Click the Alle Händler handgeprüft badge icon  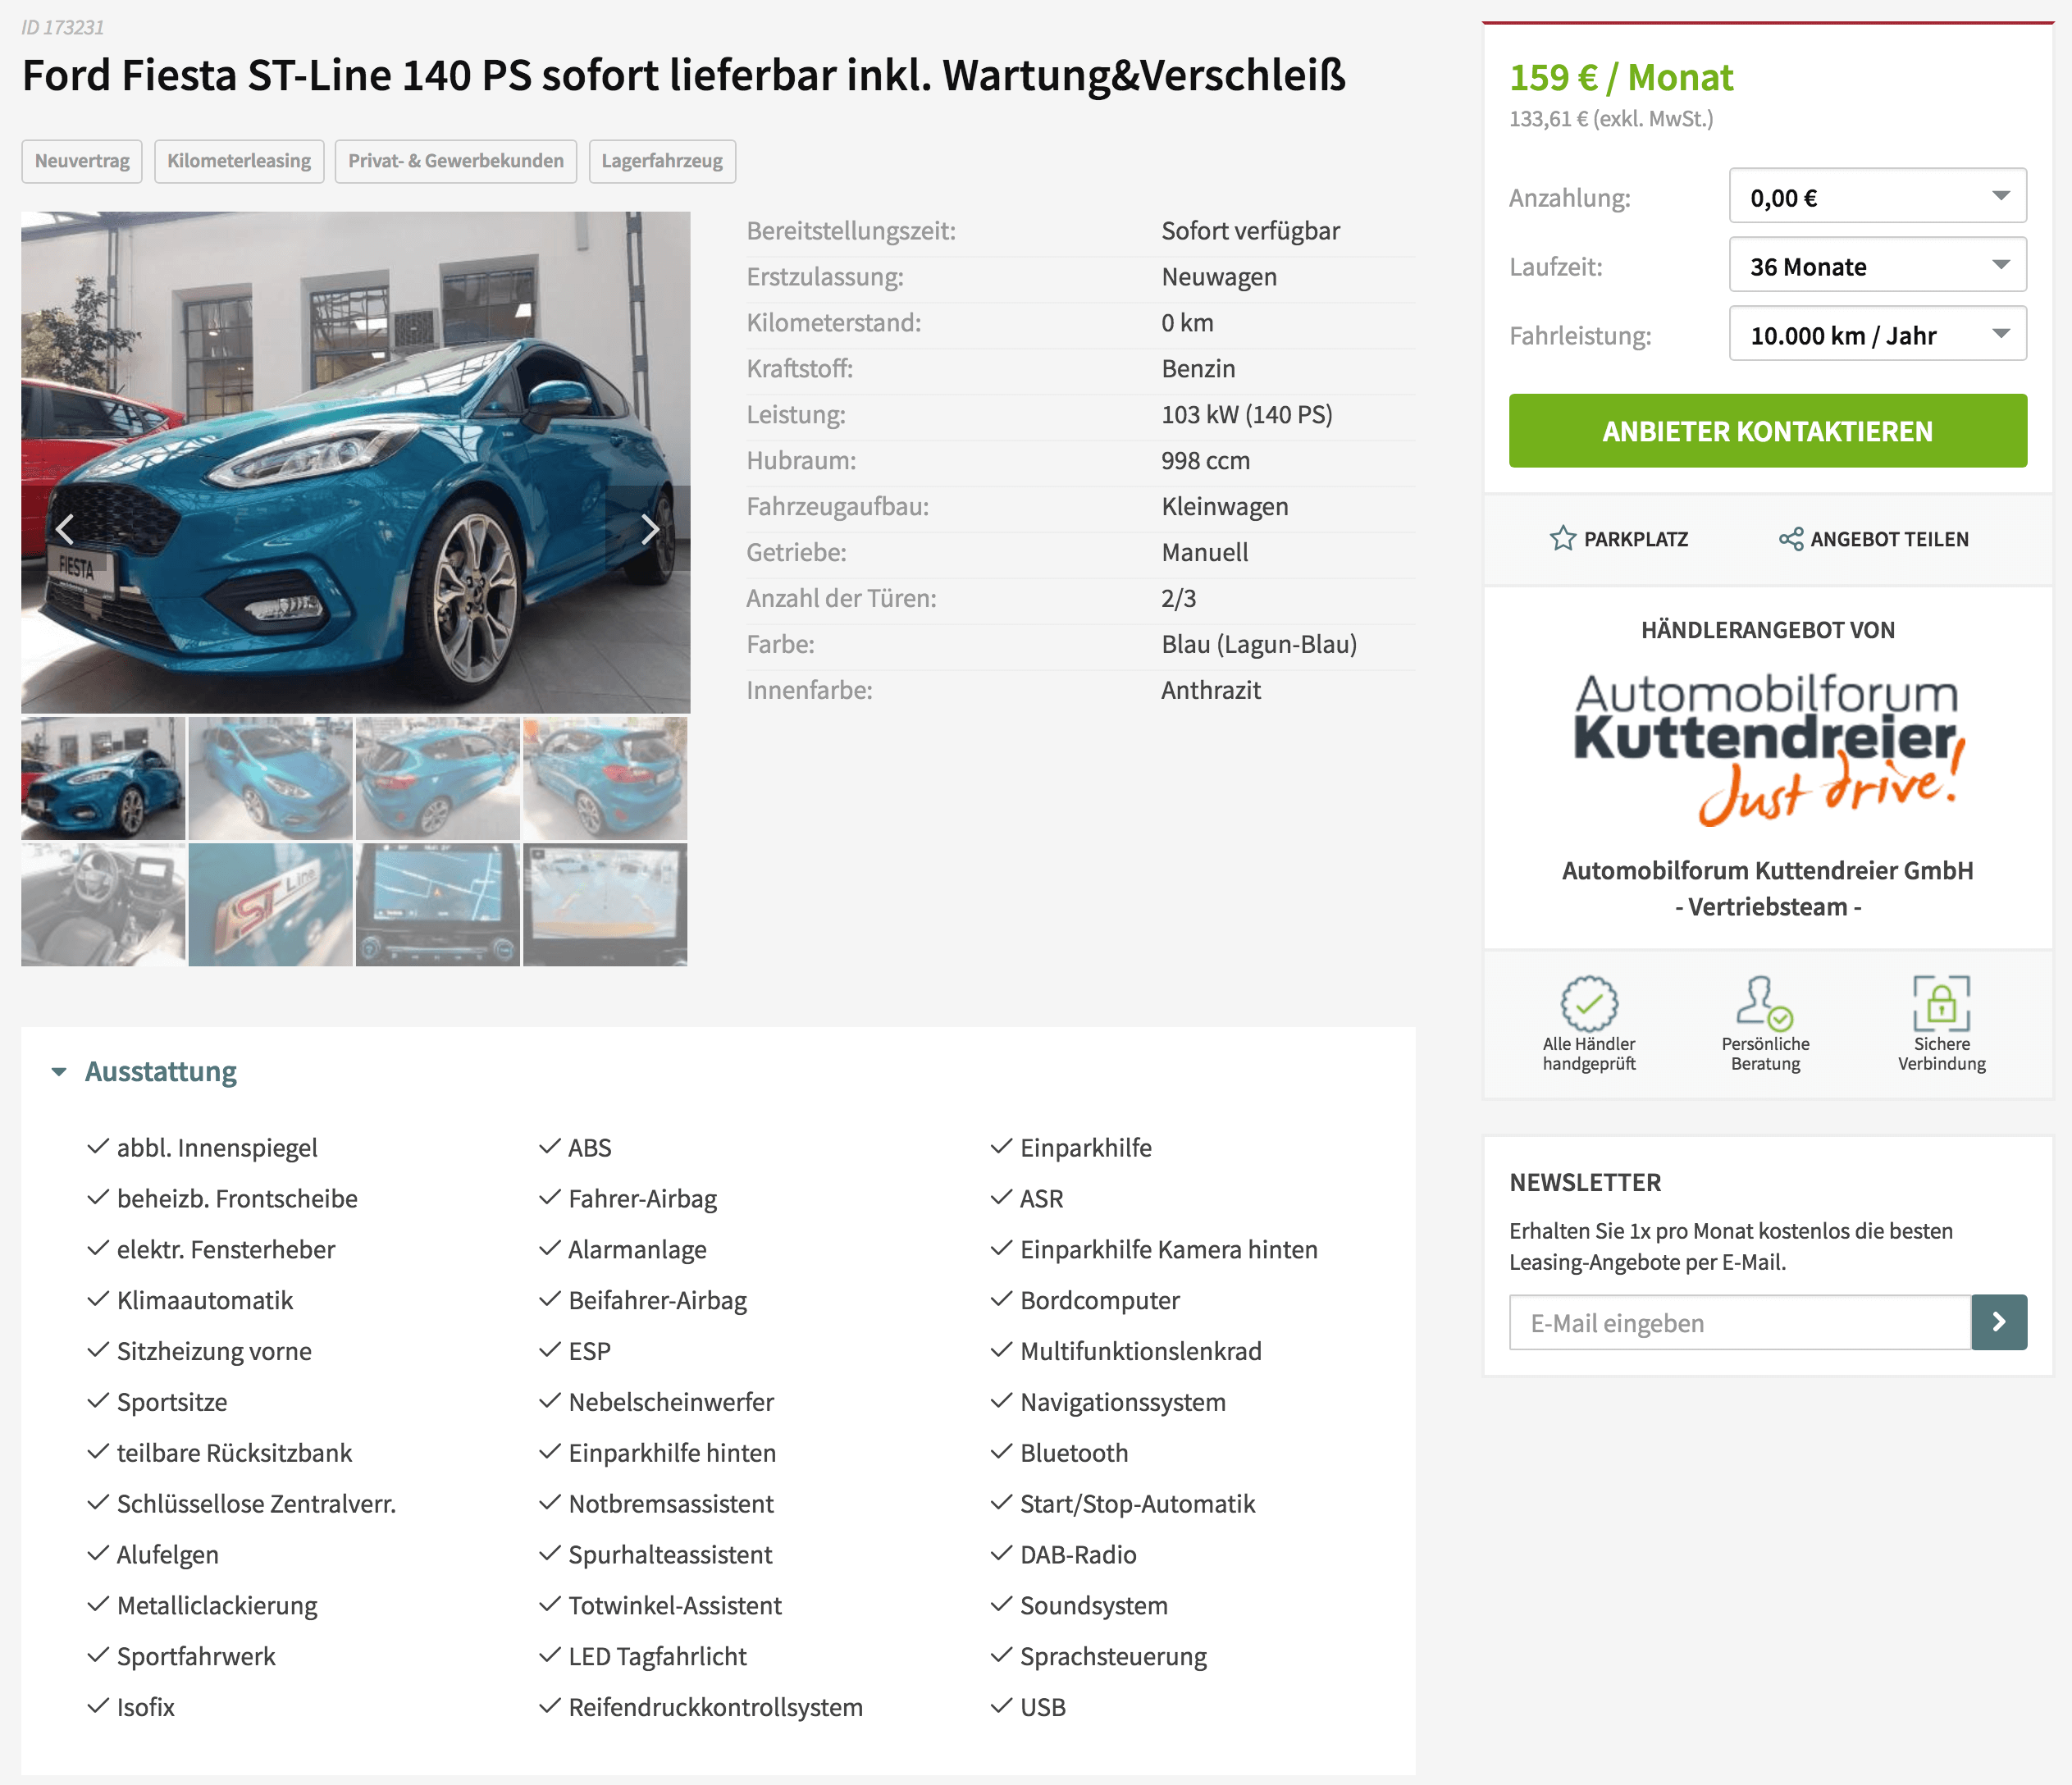1589,1003
